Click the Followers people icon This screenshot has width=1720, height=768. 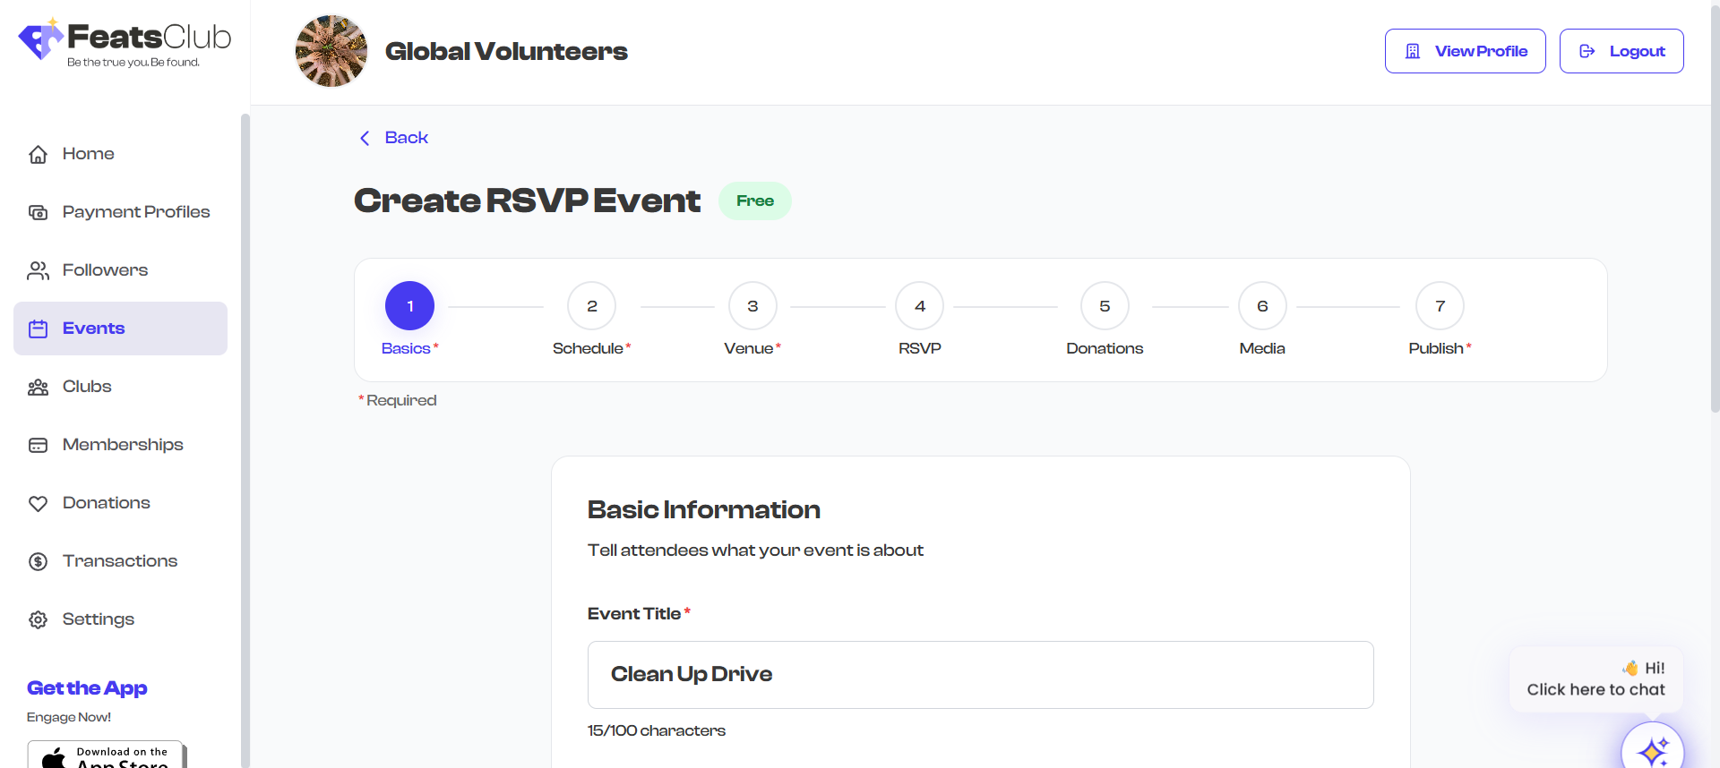(x=38, y=270)
